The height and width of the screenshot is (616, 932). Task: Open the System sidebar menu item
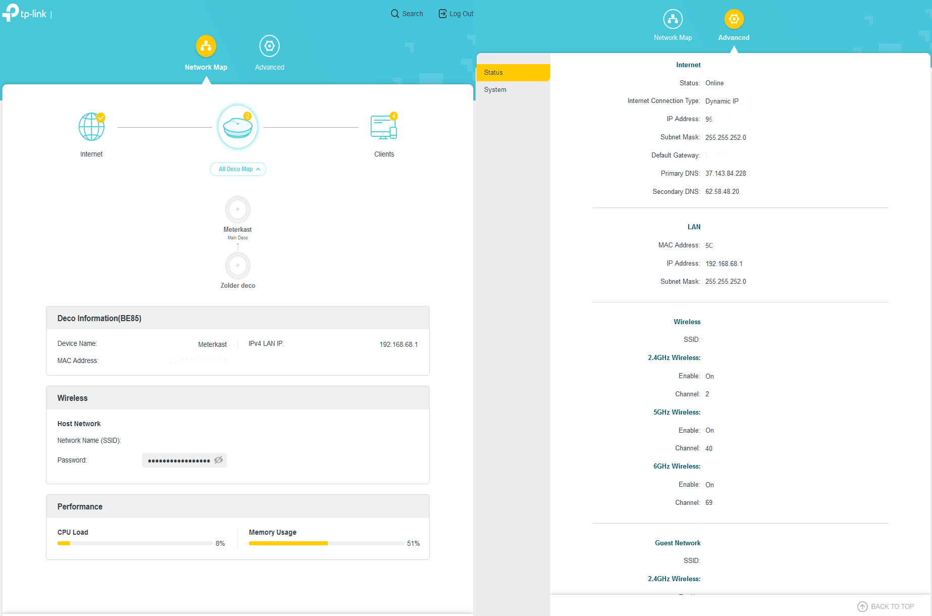(513, 89)
